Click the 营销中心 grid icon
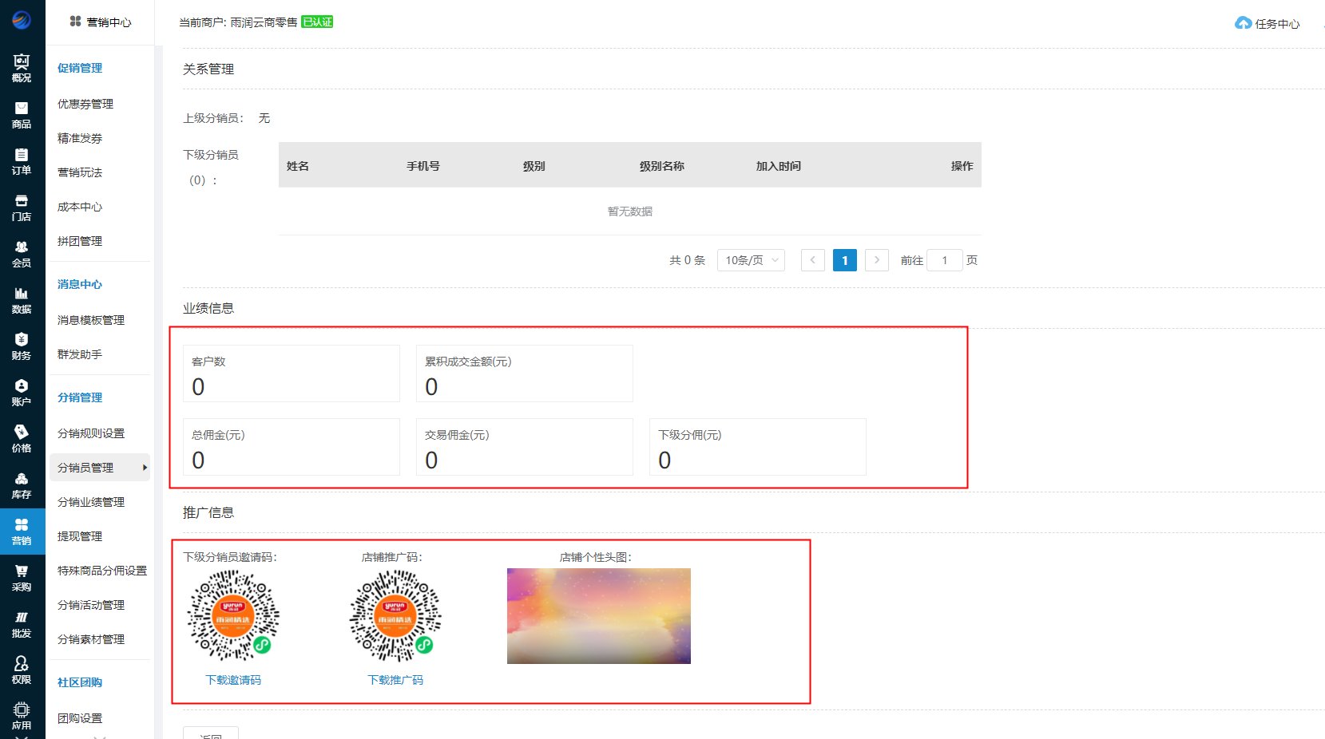 click(75, 22)
